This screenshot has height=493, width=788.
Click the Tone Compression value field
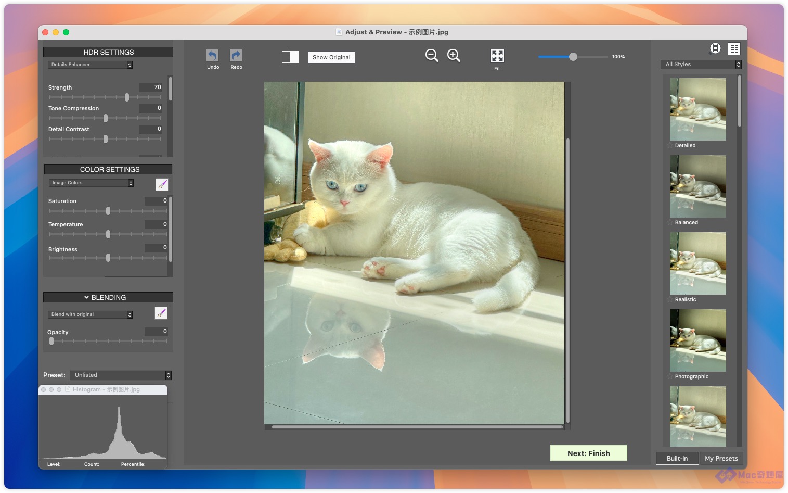(x=150, y=108)
